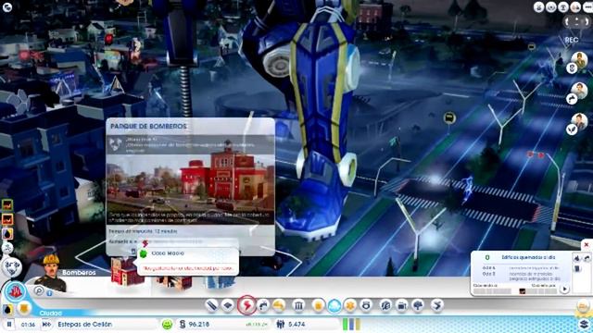Click the round red fire category button
Image resolution: width=593 pixels, height=333 pixels.
[x=16, y=292]
